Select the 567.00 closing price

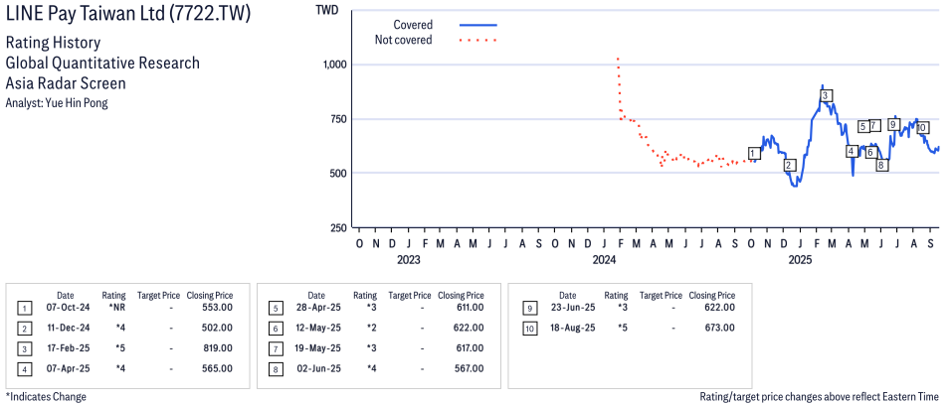pyautogui.click(x=470, y=368)
